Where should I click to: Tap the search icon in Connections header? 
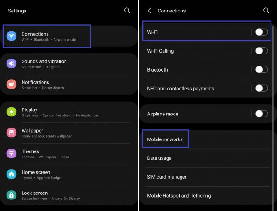tap(266, 11)
